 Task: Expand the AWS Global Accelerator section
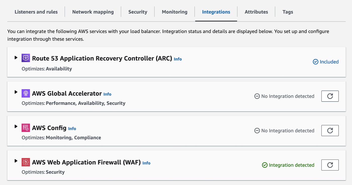(x=16, y=92)
